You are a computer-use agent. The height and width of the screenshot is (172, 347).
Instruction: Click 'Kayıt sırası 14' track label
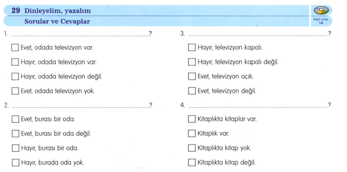[x=321, y=21]
